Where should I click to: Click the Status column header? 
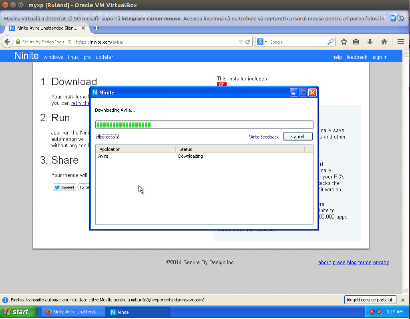tap(240, 149)
